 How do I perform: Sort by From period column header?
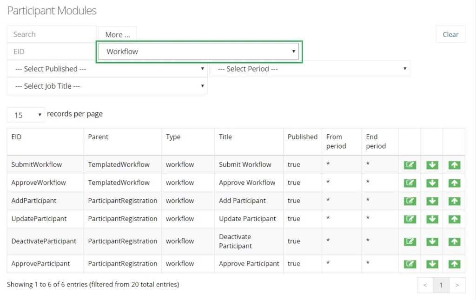click(342, 142)
